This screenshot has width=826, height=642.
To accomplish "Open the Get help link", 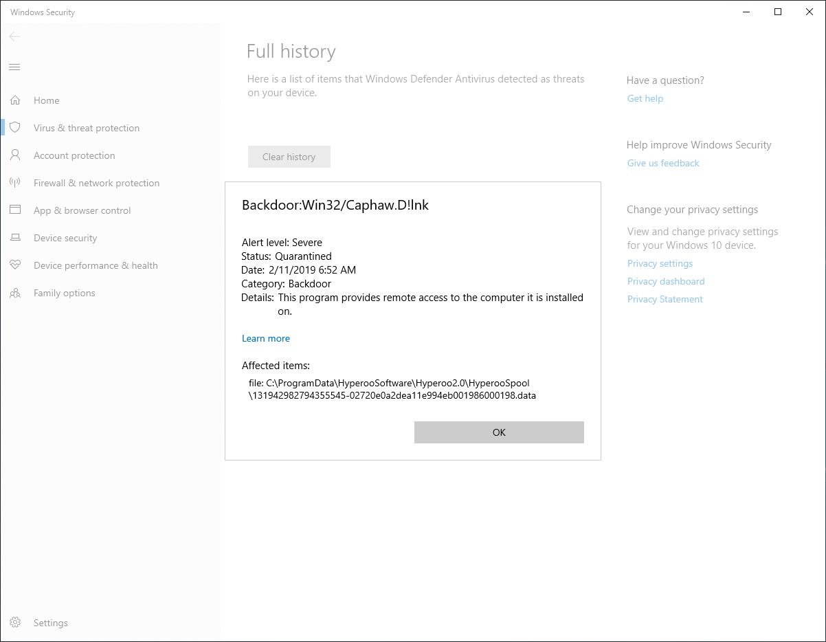I will pos(645,98).
